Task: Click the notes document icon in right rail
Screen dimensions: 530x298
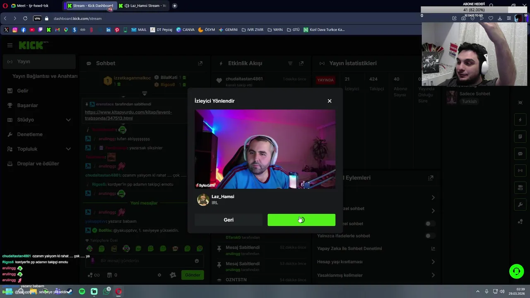Action: coord(520,137)
